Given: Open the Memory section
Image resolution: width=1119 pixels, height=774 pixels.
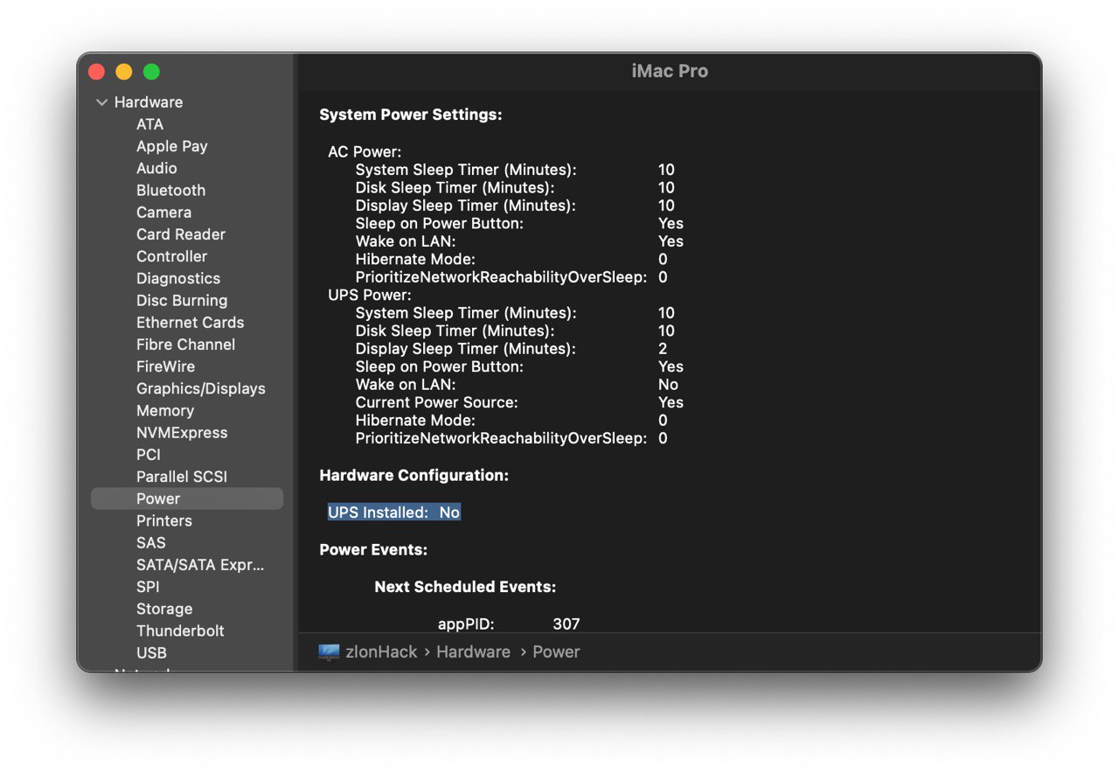Looking at the screenshot, I should (x=165, y=410).
